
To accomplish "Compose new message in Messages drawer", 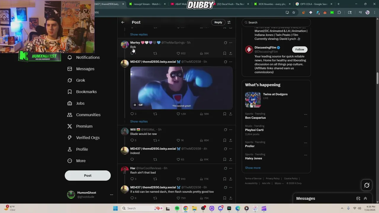I will (358, 199).
